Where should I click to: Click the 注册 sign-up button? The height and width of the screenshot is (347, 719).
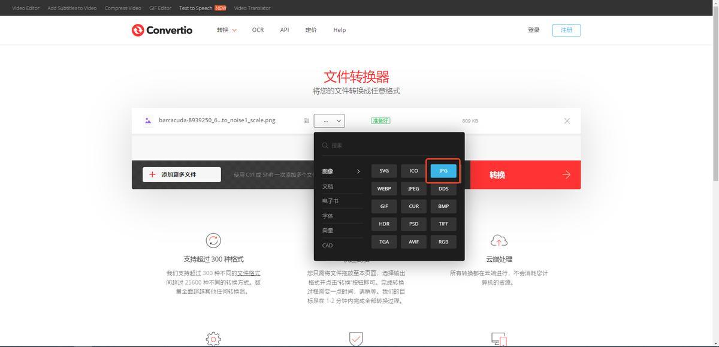[x=566, y=30]
